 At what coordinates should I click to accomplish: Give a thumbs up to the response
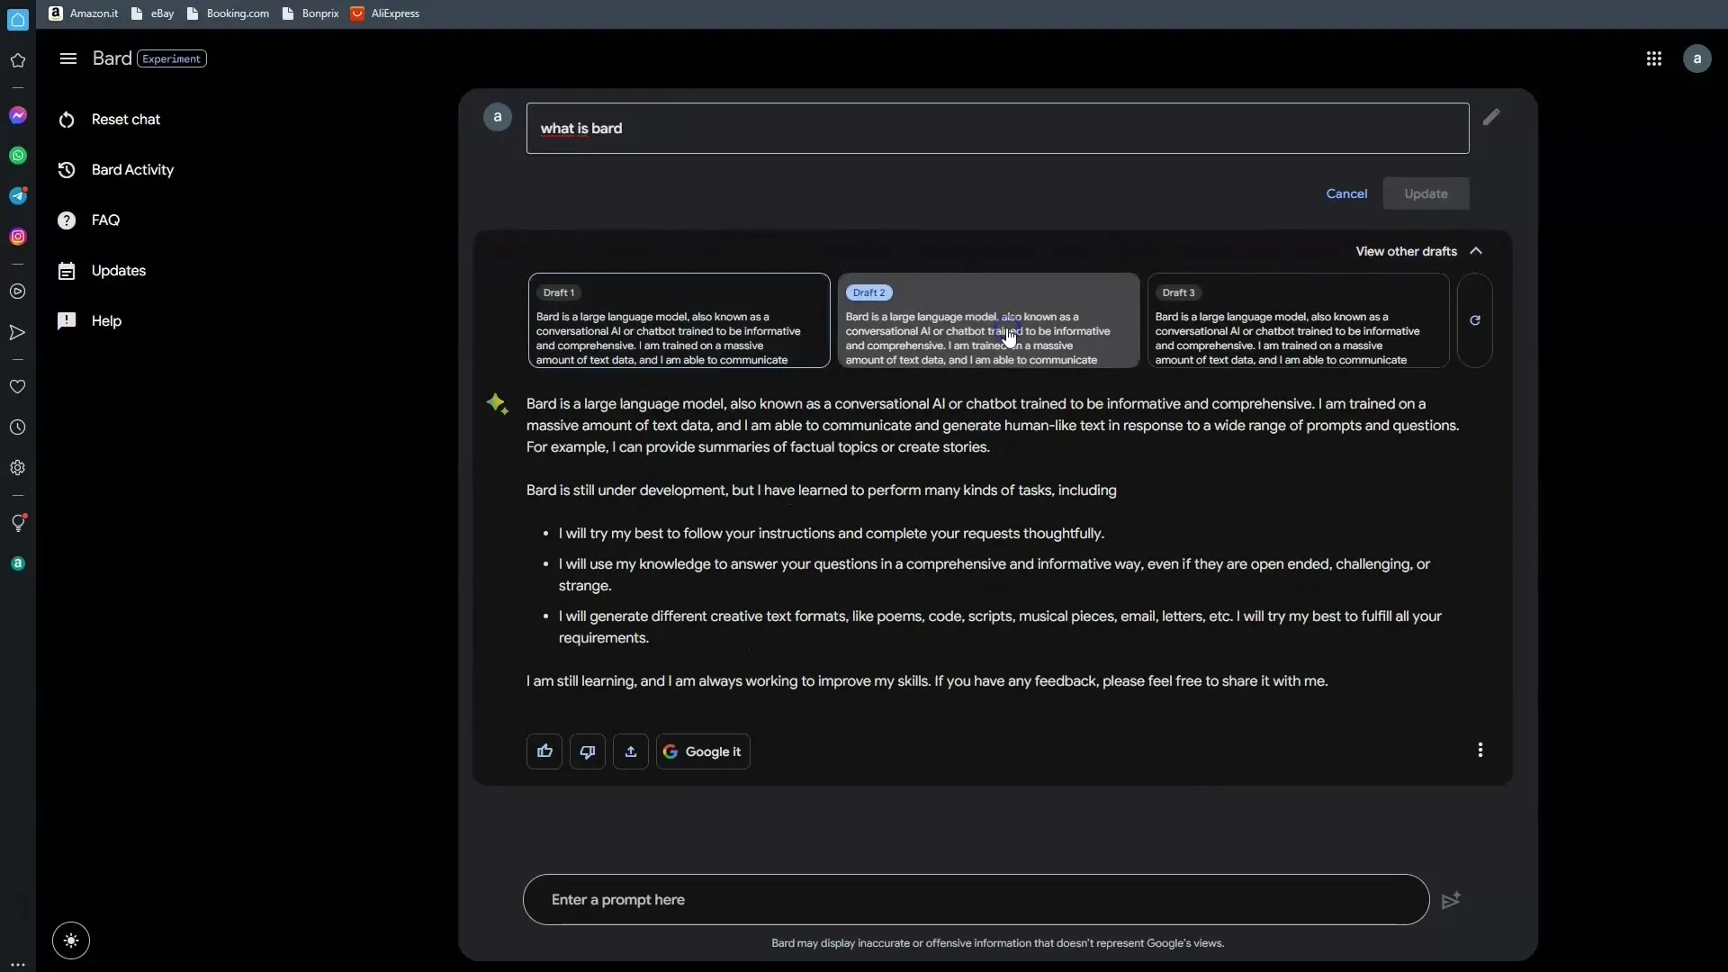(544, 751)
